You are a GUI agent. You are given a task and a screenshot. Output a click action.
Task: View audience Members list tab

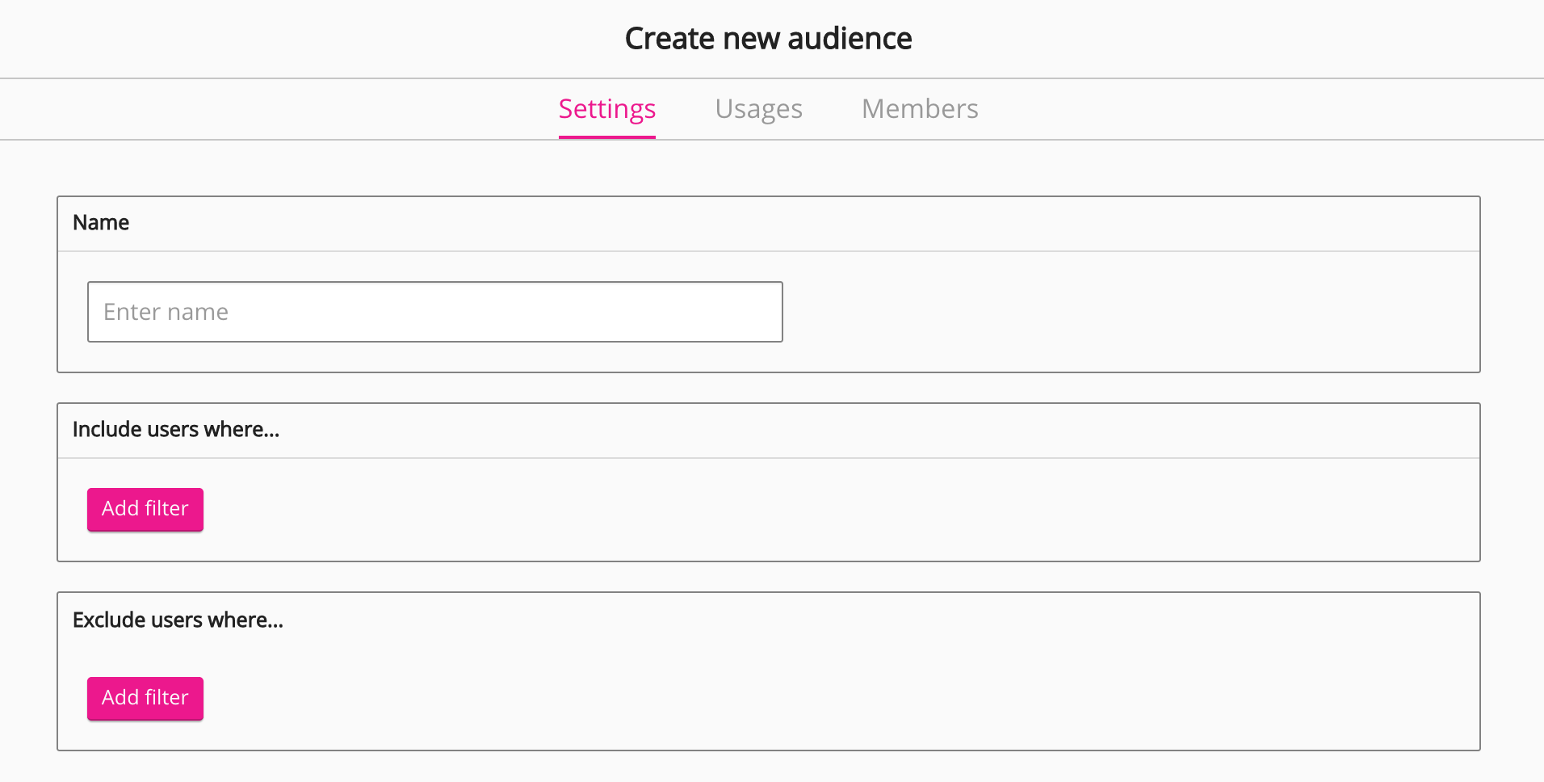tap(919, 109)
